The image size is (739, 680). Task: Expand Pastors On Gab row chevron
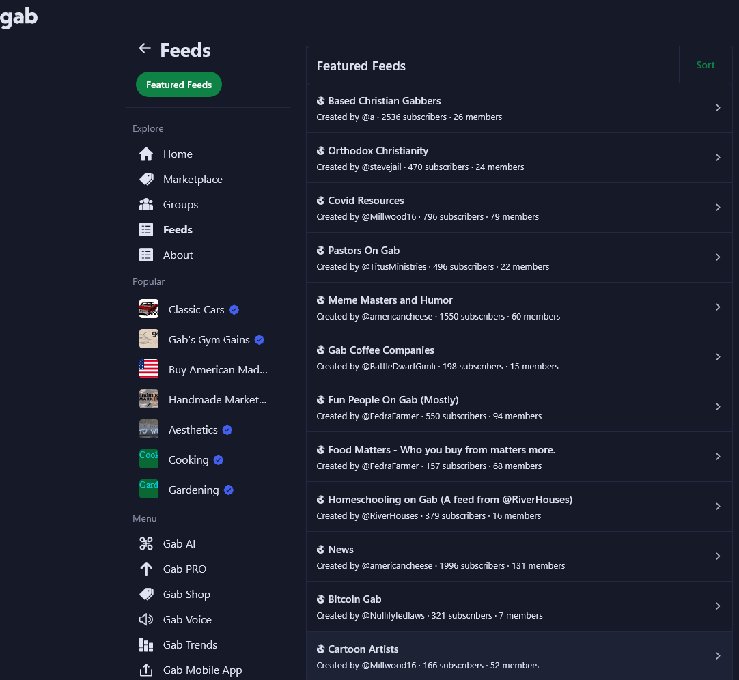(718, 257)
